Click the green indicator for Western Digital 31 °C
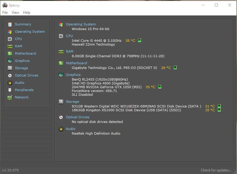Viewport: 237px width, 174px height. [219, 106]
